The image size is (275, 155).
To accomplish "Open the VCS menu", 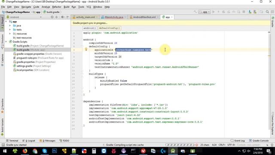I will pos(89,7).
